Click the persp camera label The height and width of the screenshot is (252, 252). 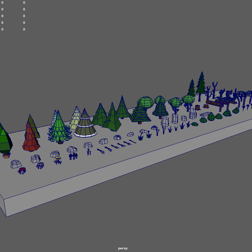pyautogui.click(x=123, y=249)
